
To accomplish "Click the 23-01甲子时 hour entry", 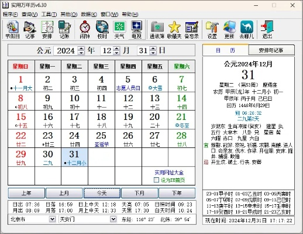I will point(219,194).
